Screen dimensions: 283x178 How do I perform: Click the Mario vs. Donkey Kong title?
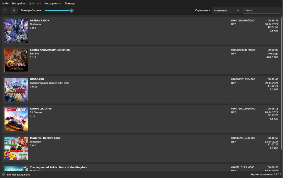45,138
